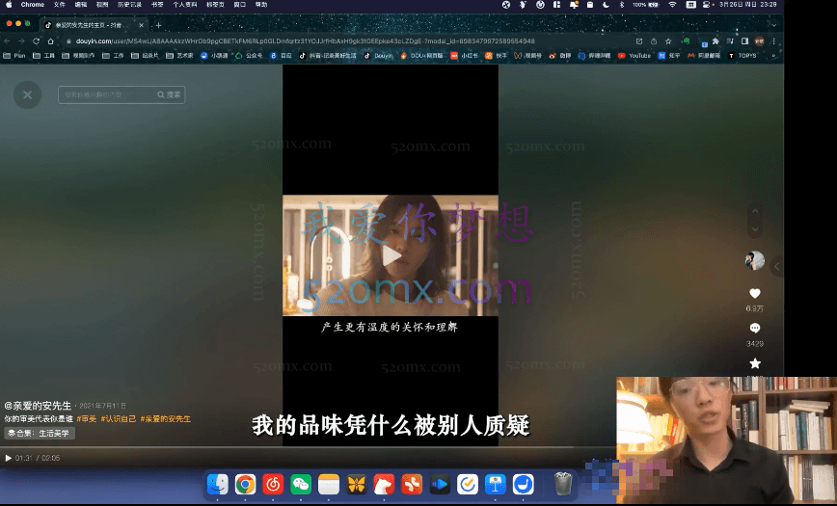The height and width of the screenshot is (506, 837).
Task: Open the Trash in the Dock
Action: pos(562,484)
